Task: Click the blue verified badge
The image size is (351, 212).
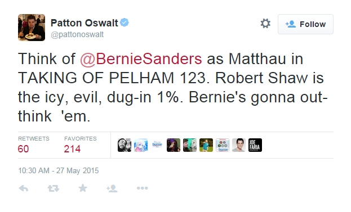Action: [125, 22]
